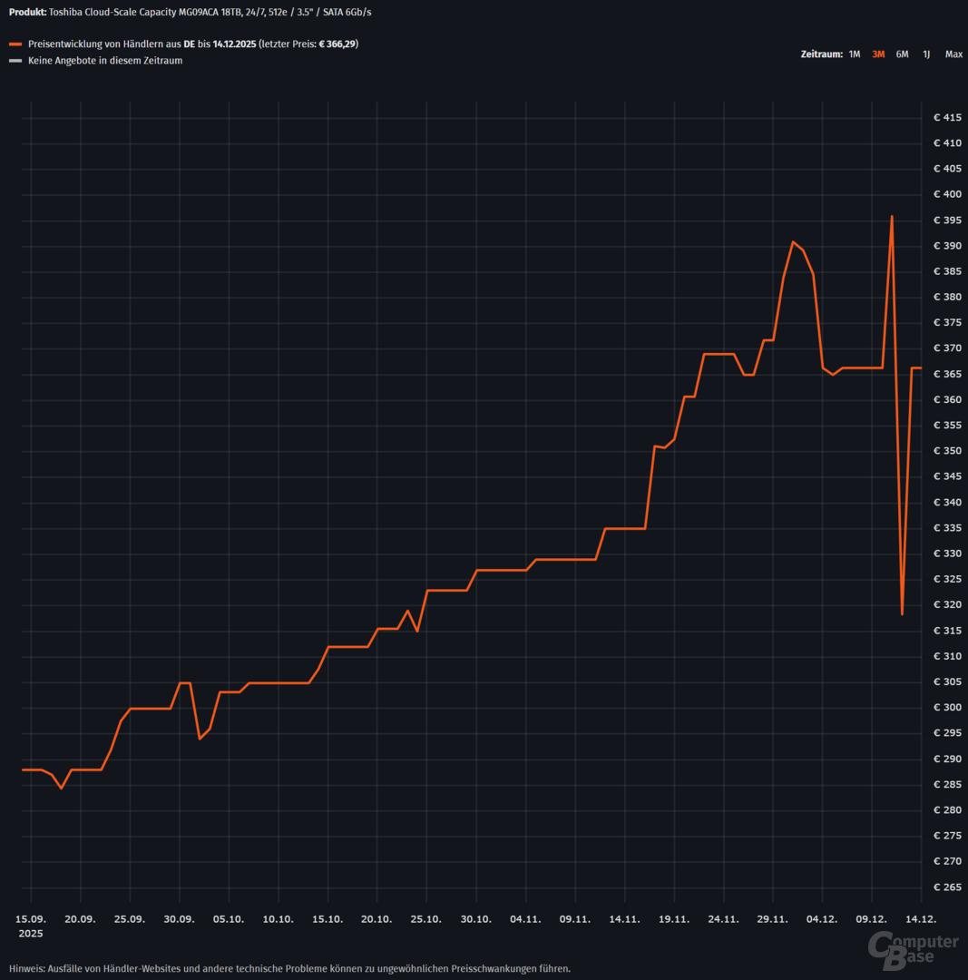Screen dimensions: 968x980
Task: Click the early October dip near €294
Action: click(x=200, y=739)
